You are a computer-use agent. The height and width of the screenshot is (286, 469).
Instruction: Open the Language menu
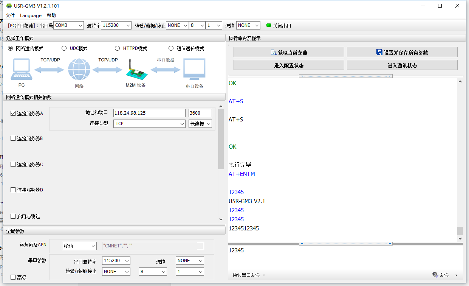(31, 16)
